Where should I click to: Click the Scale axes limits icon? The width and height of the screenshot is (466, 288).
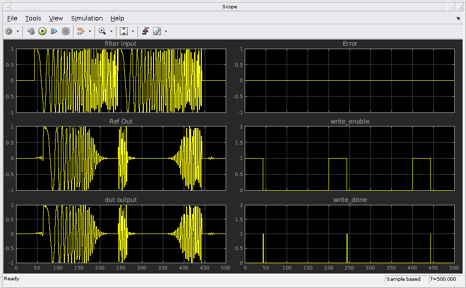pyautogui.click(x=124, y=31)
